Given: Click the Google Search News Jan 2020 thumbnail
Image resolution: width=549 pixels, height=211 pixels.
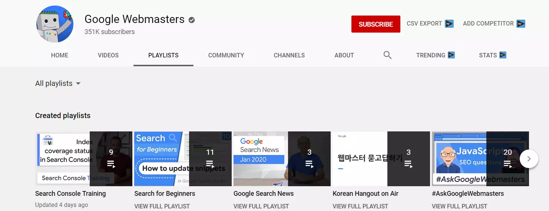Looking at the screenshot, I should (x=282, y=159).
